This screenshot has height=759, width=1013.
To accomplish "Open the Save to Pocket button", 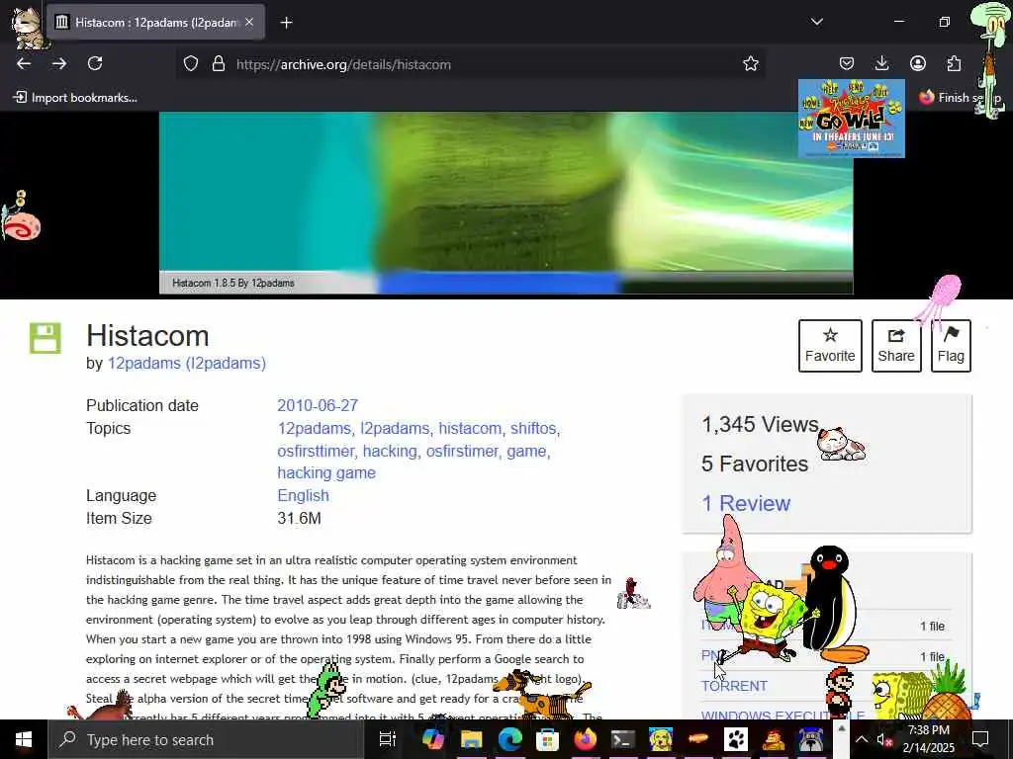I will (847, 63).
